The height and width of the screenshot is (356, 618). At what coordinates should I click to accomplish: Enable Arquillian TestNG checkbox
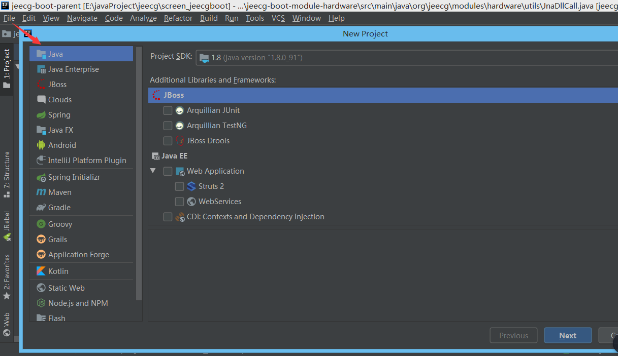coord(168,125)
